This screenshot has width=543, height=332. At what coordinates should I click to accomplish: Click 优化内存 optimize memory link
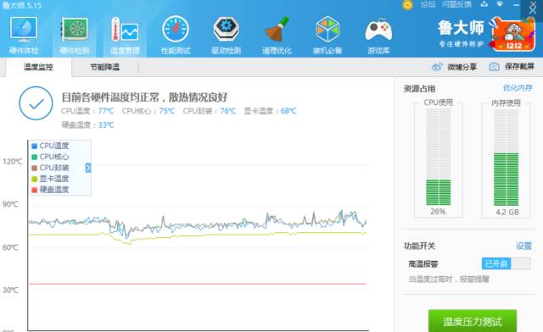(518, 88)
